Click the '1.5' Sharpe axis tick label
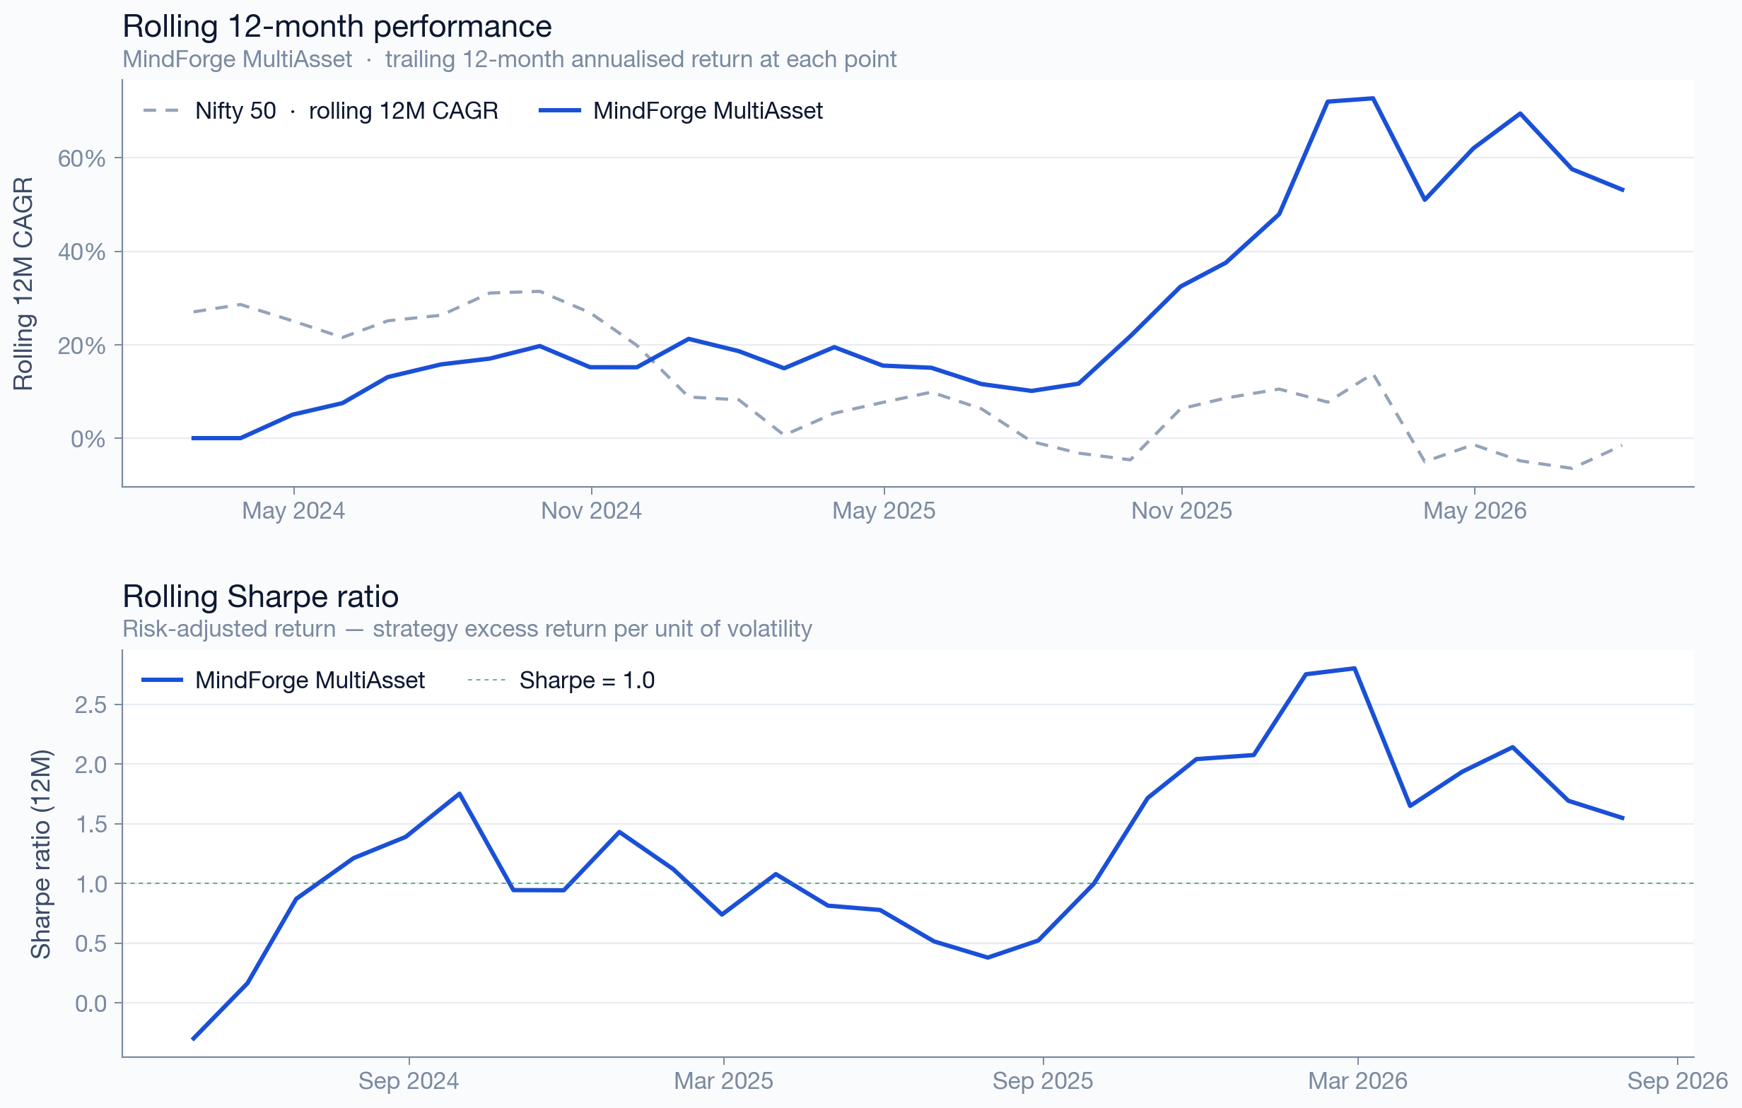The image size is (1742, 1108). [x=90, y=825]
